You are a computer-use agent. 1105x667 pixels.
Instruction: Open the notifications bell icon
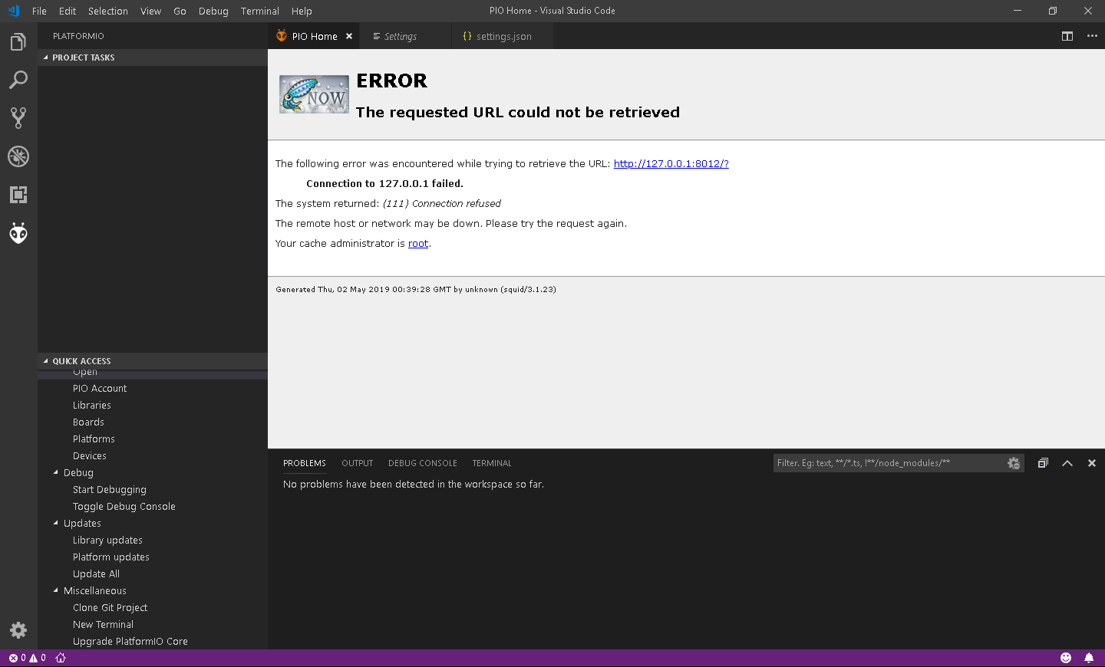click(1089, 658)
